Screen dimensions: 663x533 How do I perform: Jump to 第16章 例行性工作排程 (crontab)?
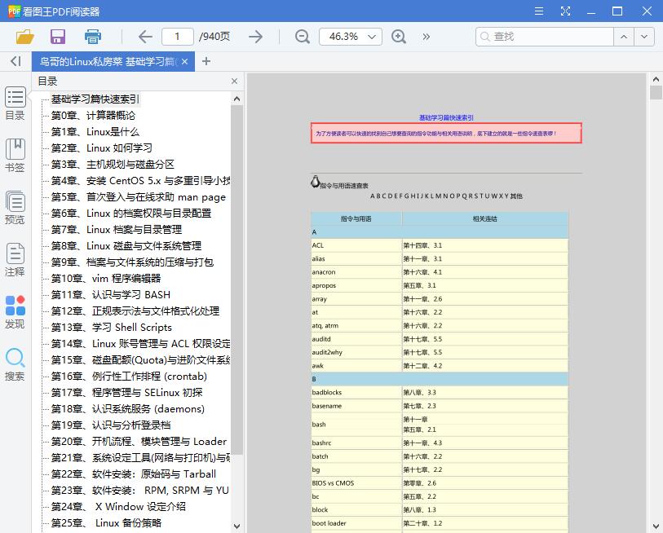(129, 377)
